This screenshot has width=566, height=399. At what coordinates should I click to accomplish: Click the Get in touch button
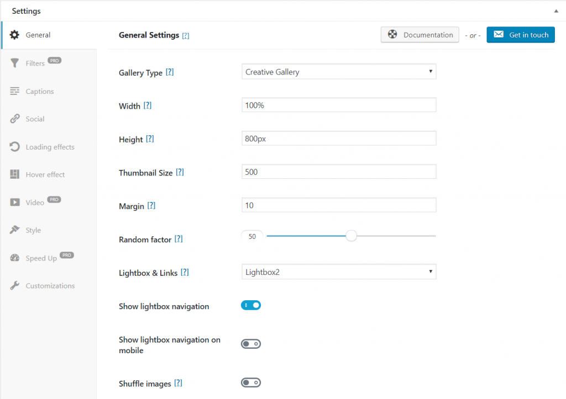[521, 35]
